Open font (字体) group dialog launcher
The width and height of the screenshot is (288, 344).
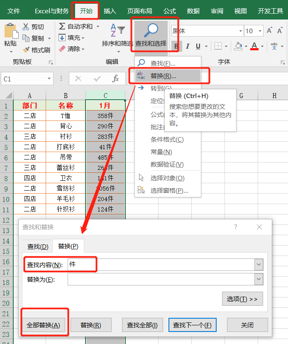[x=283, y=63]
